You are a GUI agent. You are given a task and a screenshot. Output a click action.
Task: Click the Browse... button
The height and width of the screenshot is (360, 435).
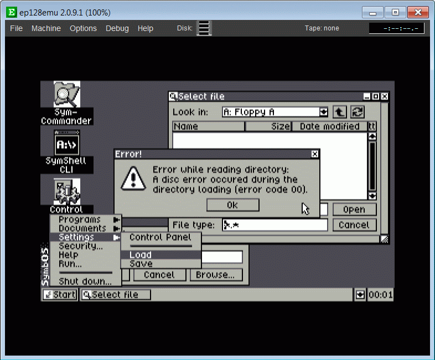[x=215, y=275]
